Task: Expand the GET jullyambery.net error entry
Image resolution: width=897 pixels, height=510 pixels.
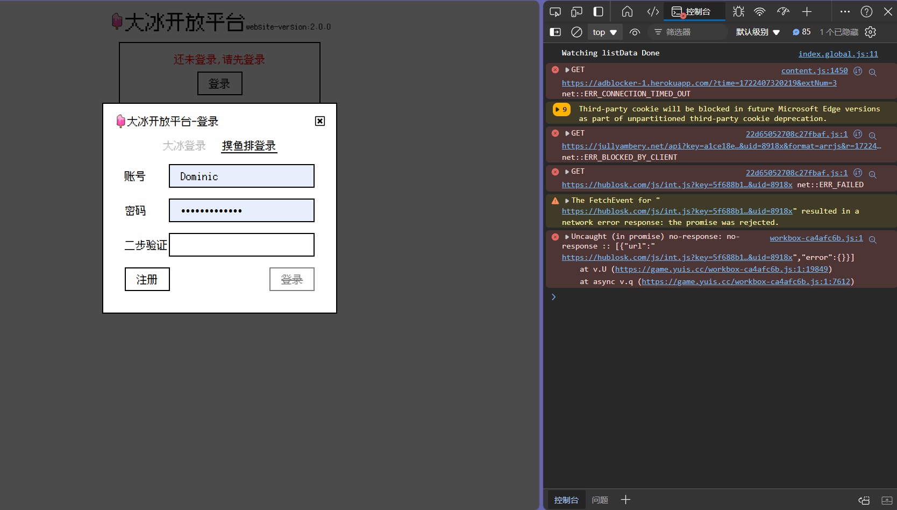Action: [x=567, y=133]
